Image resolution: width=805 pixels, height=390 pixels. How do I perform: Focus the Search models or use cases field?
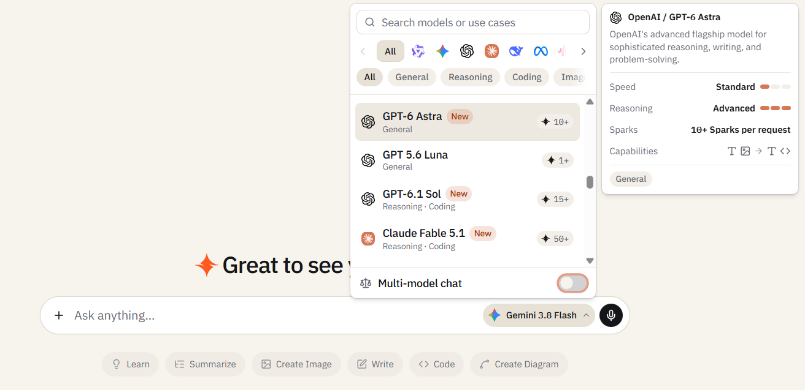tap(473, 22)
